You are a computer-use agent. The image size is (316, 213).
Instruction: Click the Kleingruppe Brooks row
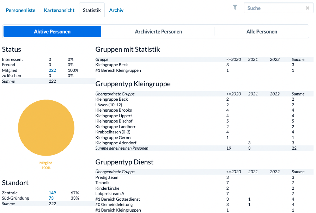click(x=204, y=110)
